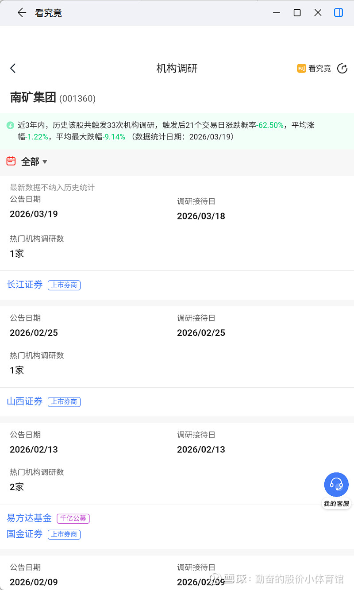The width and height of the screenshot is (354, 590).
Task: Click the 机构调研 page title
Action: pyautogui.click(x=177, y=68)
